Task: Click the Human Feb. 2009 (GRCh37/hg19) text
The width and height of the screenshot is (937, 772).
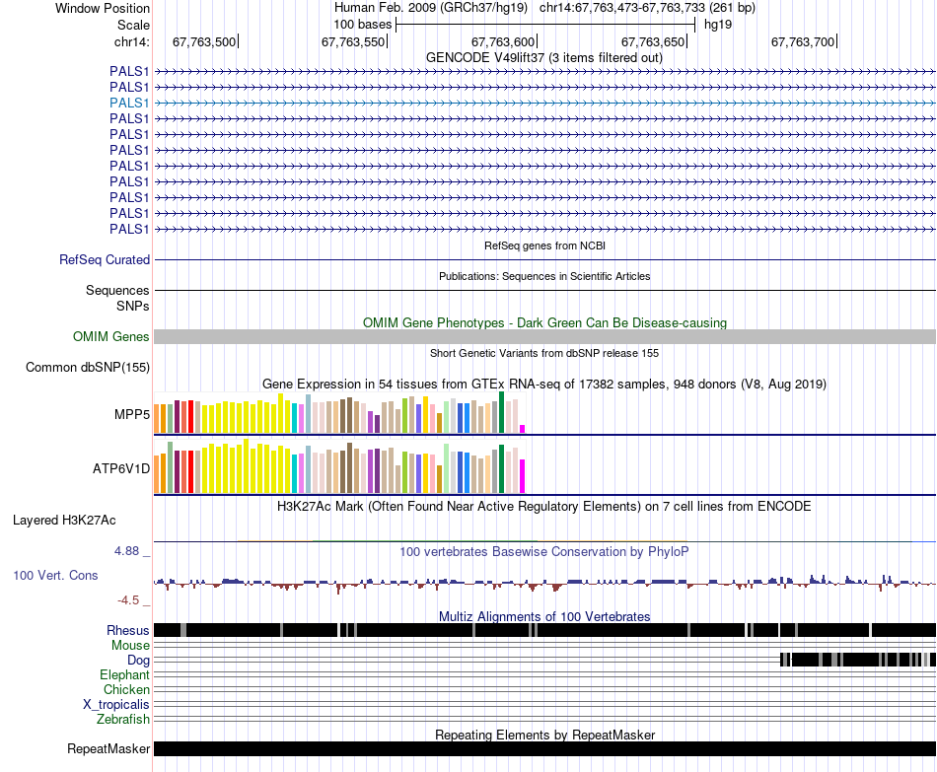Action: (431, 8)
